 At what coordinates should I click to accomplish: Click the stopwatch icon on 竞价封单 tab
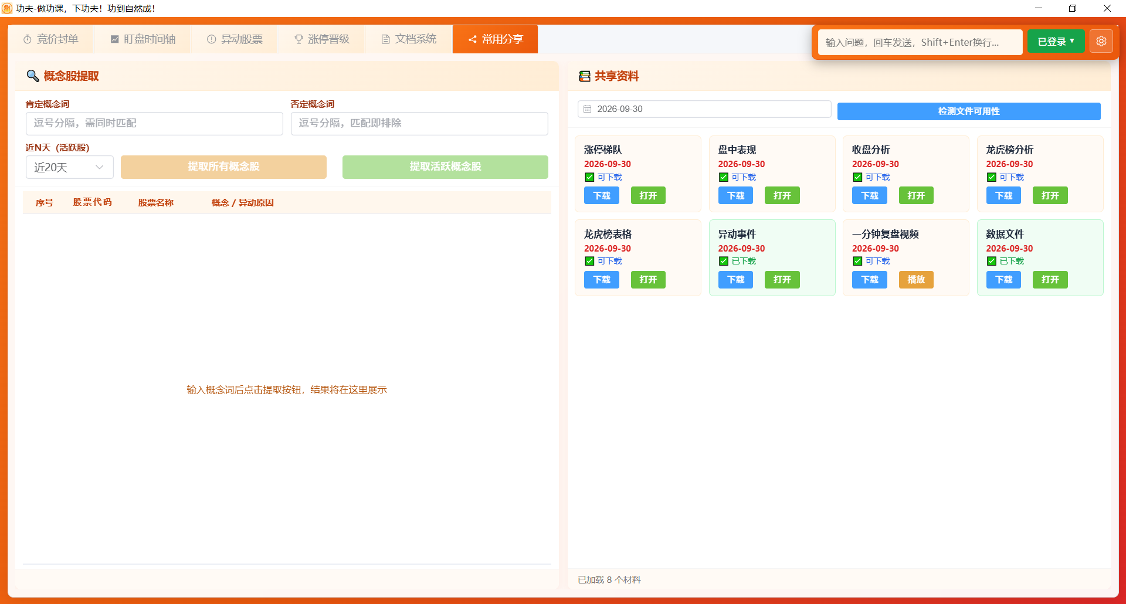28,39
